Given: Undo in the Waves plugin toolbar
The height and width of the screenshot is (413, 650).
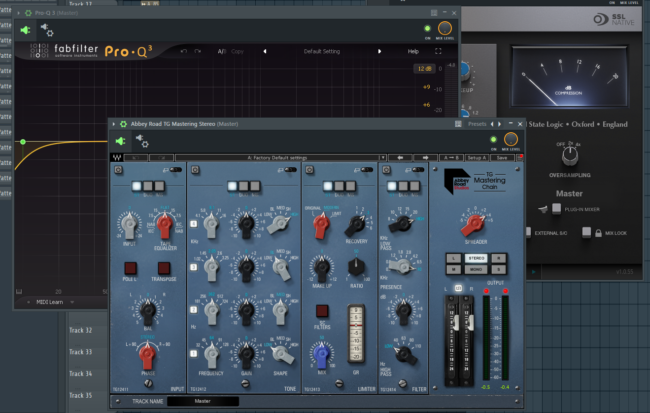Looking at the screenshot, I should [136, 158].
